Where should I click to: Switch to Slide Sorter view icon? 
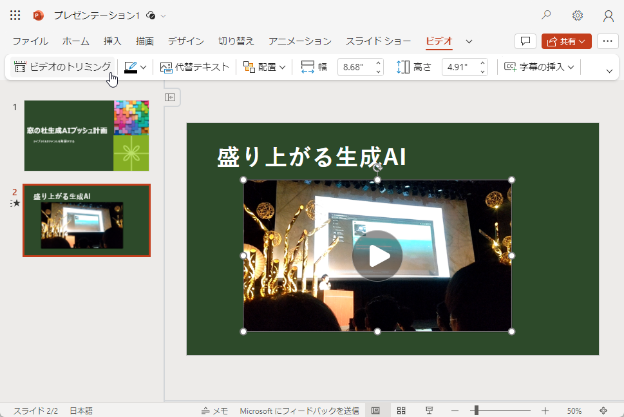click(401, 410)
